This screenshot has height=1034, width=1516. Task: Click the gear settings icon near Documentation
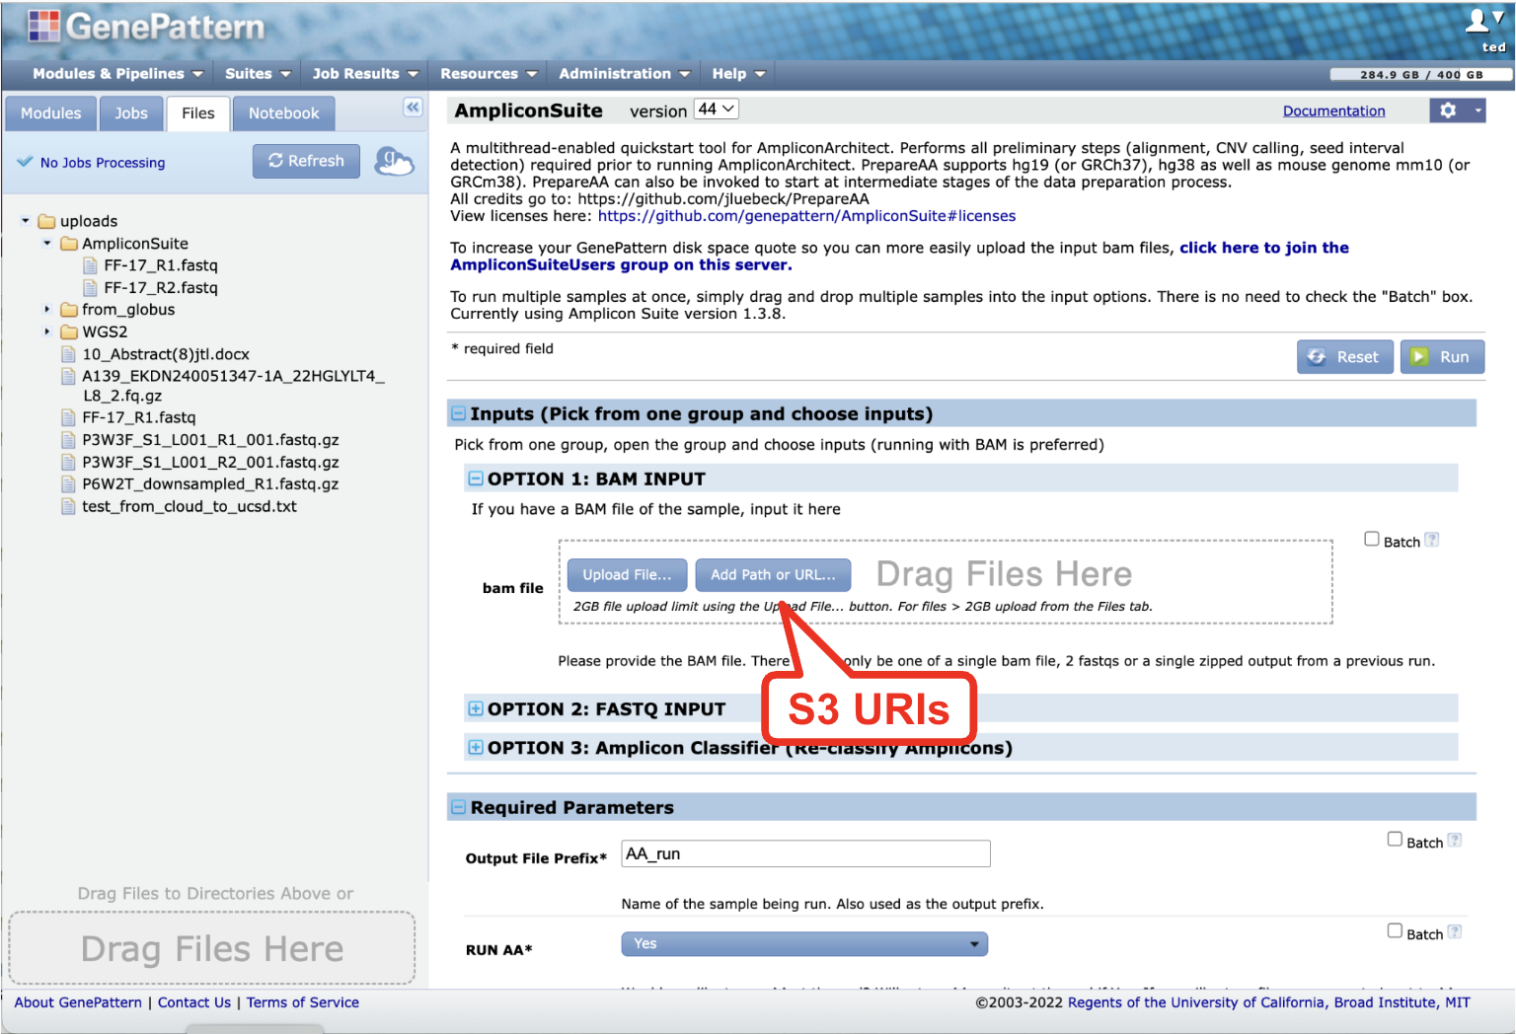(x=1448, y=111)
